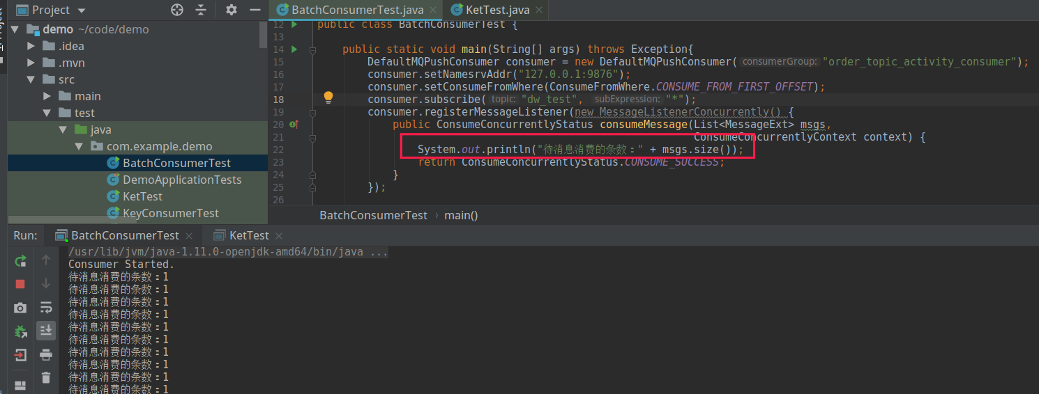Toggle the code fold marker on line 24
1039x394 pixels.
point(312,175)
